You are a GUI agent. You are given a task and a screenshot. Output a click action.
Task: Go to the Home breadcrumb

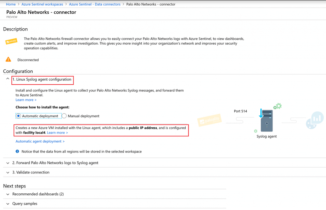(x=11, y=4)
